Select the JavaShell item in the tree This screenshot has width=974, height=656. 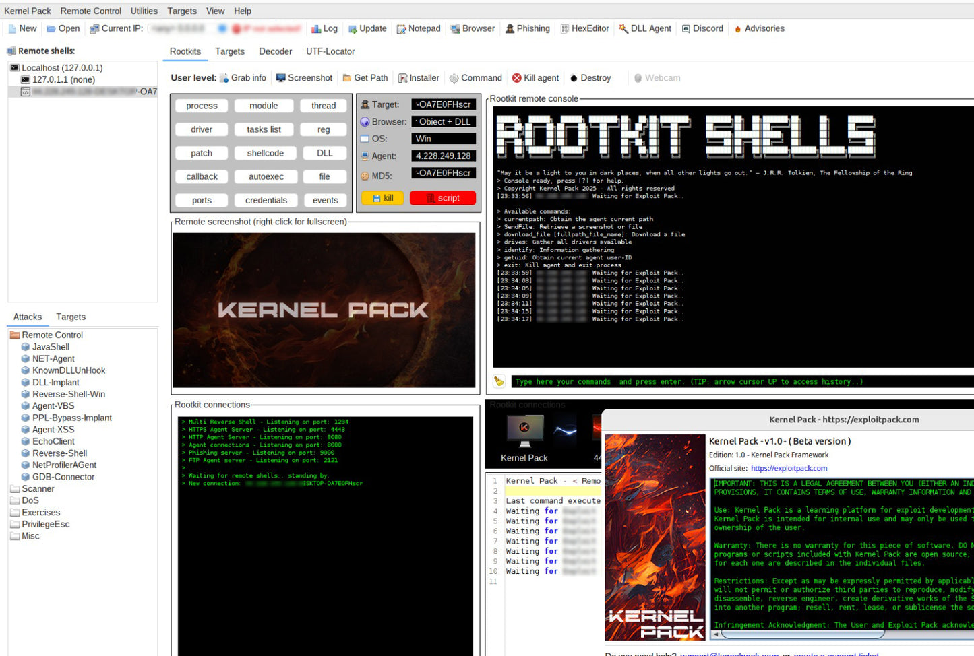(x=51, y=347)
